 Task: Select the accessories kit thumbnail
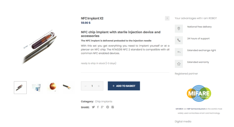[x=36, y=87]
